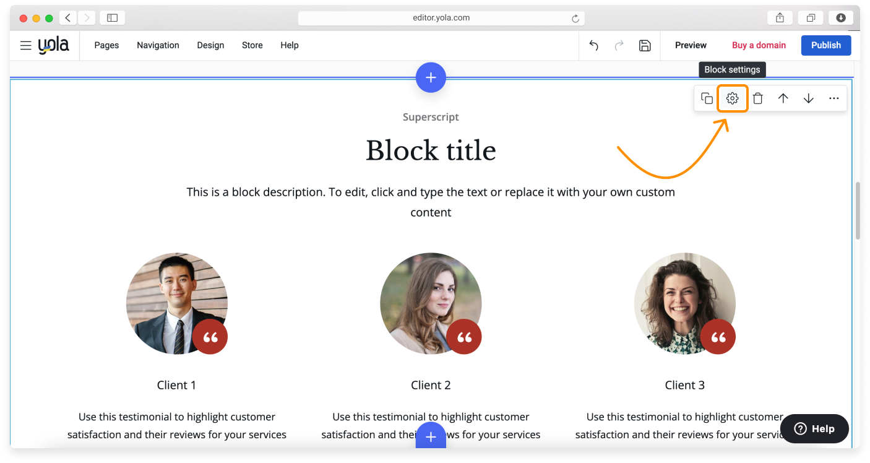Open Block settings gear icon

[x=733, y=98]
